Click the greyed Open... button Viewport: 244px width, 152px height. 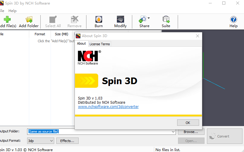point(191,141)
